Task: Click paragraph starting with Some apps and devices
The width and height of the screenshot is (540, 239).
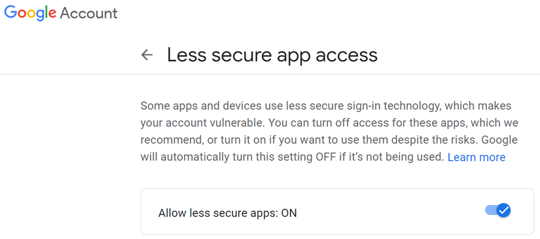Action: point(329,131)
